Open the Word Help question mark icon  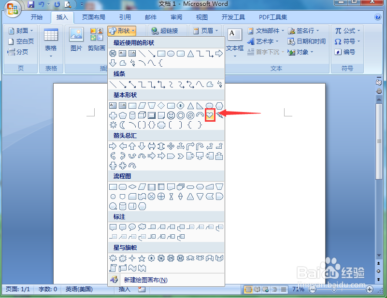click(378, 17)
